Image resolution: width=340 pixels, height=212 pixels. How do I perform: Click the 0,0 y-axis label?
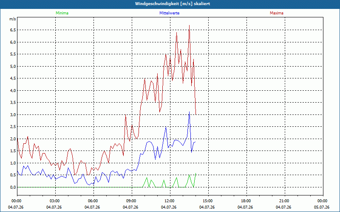click(13, 187)
